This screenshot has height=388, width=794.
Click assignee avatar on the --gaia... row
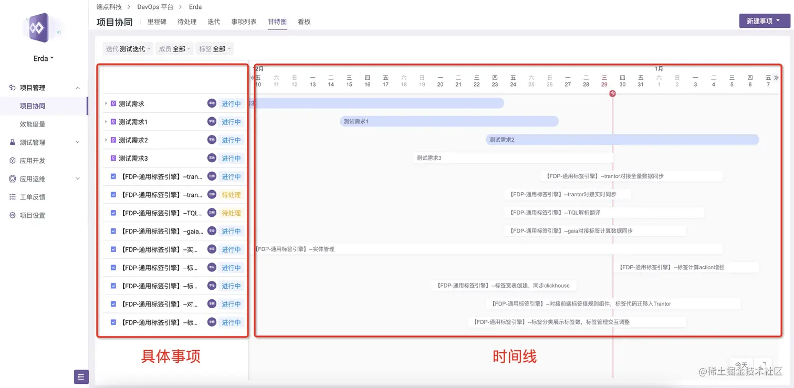212,231
